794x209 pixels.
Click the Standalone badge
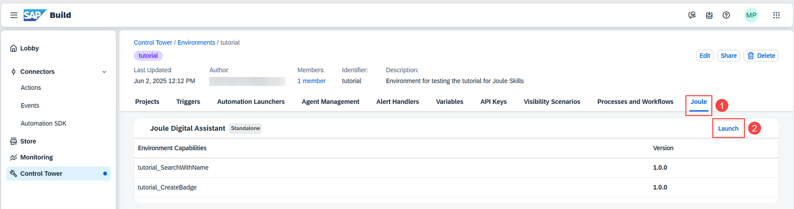(245, 128)
